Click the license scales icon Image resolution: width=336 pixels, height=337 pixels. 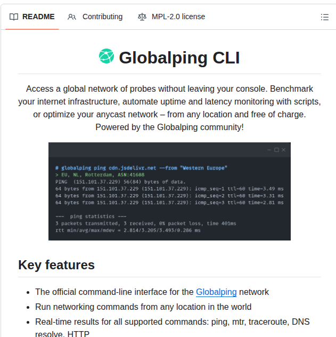[142, 17]
